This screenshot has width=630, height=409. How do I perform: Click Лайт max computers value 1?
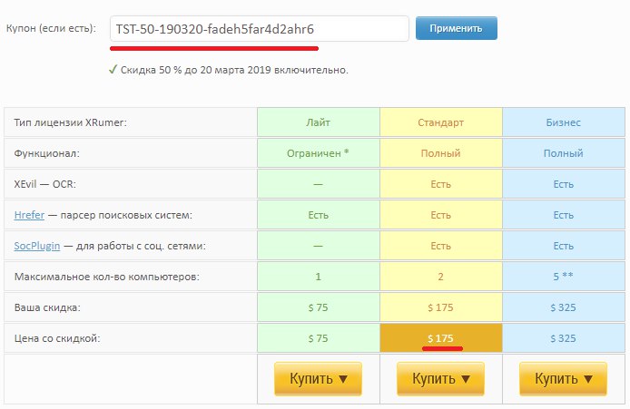(x=319, y=277)
